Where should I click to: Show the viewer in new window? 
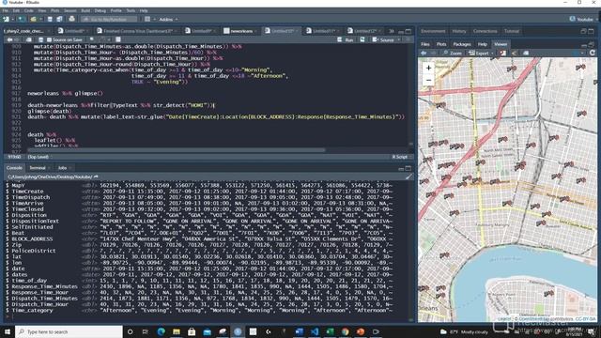point(526,54)
